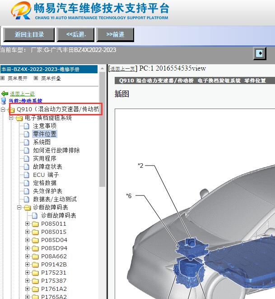Click the P085D04 folder icon
The width and height of the screenshot is (275, 299).
[x=35, y=240]
